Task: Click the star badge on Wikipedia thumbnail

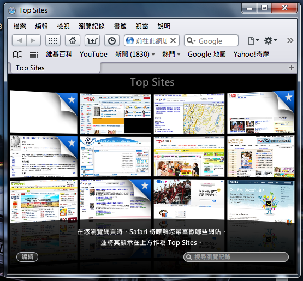Action: 72,142
